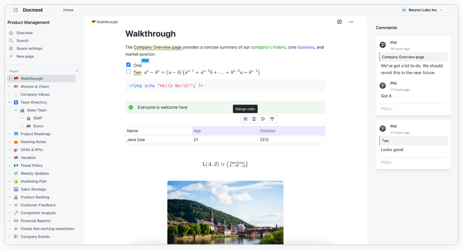The width and height of the screenshot is (462, 250).
Task: Click the plus icon beside Pages heading
Action: tap(77, 71)
